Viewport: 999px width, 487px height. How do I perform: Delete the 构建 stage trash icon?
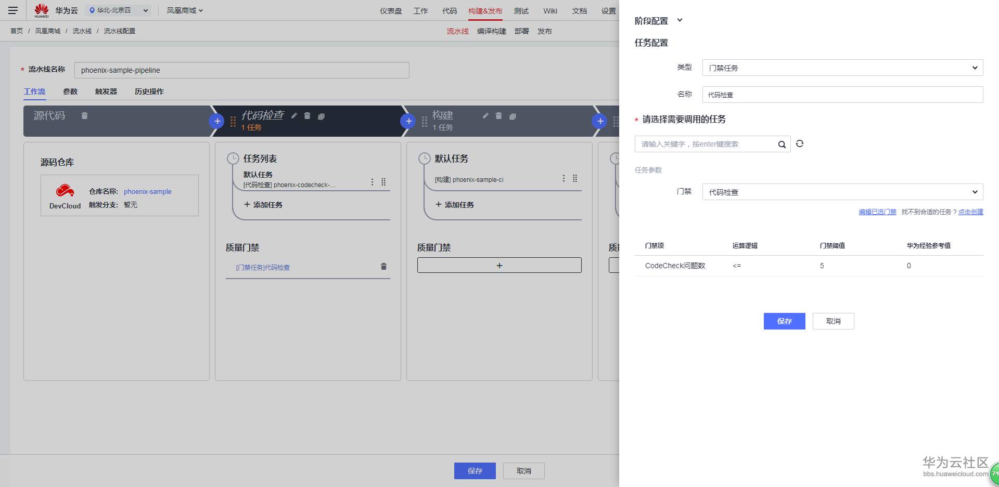pos(499,116)
